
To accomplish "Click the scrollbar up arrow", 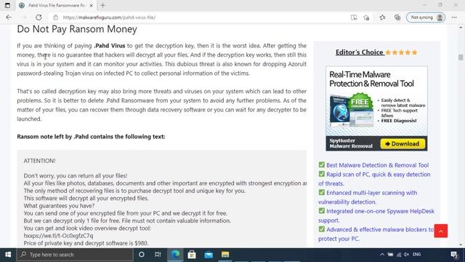I will (461, 28).
